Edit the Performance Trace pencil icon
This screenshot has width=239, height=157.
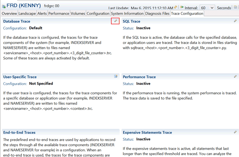pyautogui.click(x=235, y=76)
